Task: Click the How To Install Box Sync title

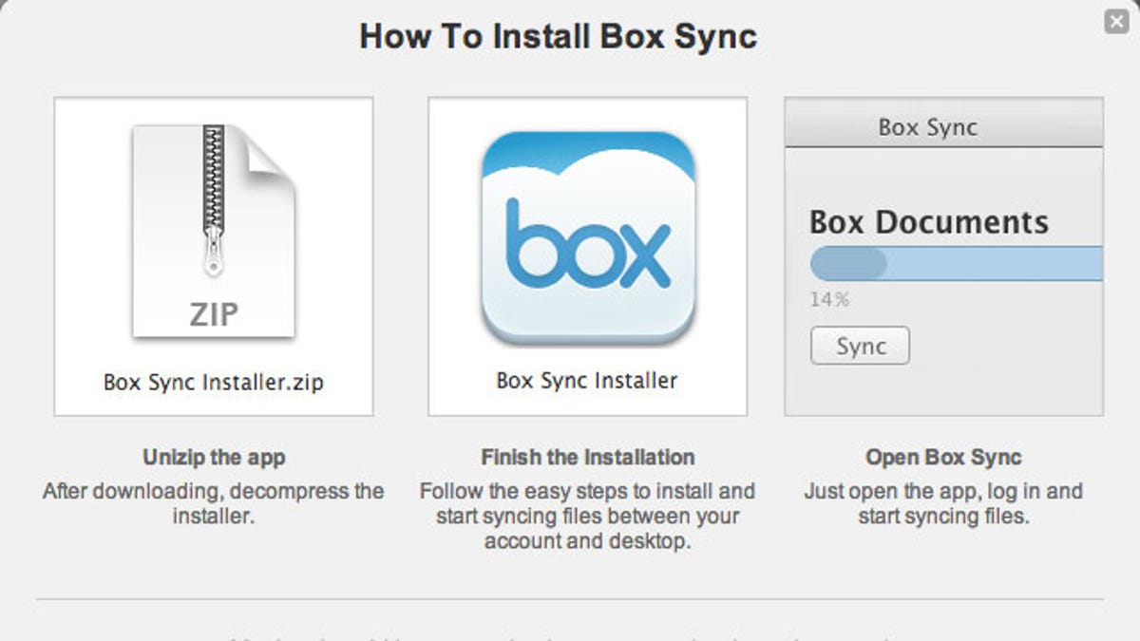Action: pyautogui.click(x=558, y=37)
